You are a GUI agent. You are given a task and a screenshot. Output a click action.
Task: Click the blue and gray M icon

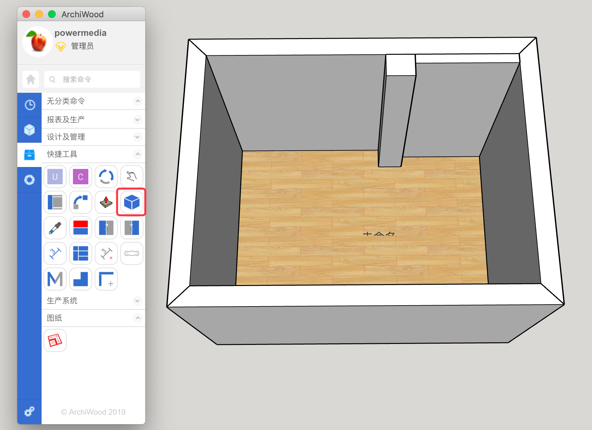55,279
